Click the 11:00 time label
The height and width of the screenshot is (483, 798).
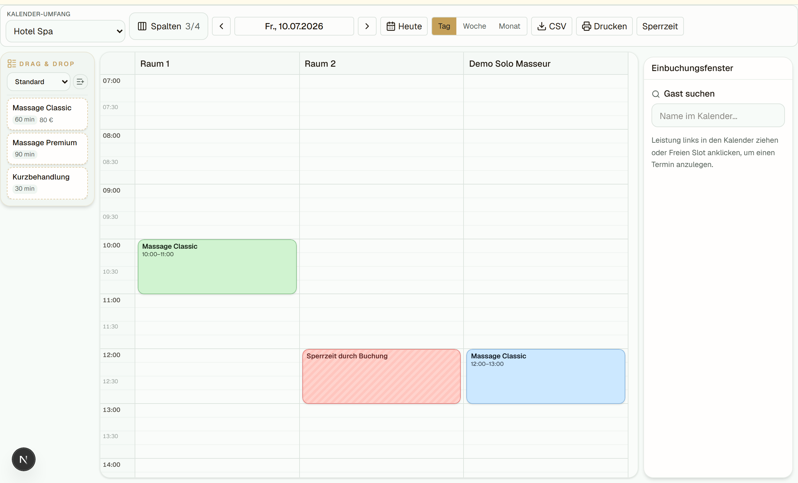click(x=111, y=300)
